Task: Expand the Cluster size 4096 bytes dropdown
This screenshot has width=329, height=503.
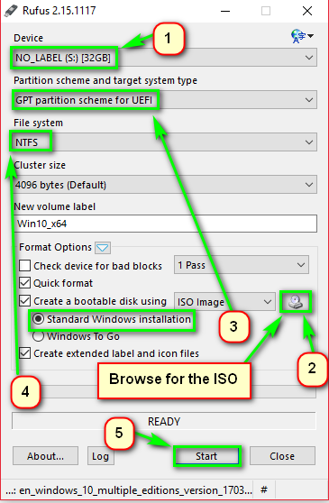Action: point(165,185)
